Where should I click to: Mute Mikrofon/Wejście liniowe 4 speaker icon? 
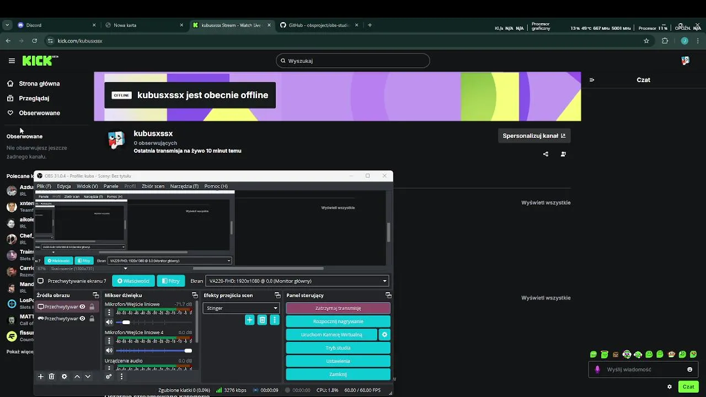click(x=109, y=351)
